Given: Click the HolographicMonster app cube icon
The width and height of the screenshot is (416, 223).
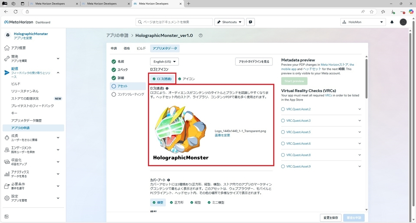Looking at the screenshot, I should coord(8,35).
